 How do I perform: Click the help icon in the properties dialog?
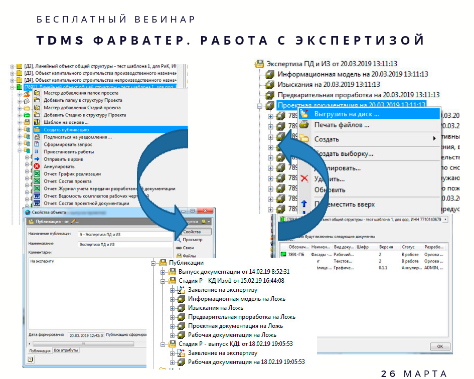[x=30, y=359]
